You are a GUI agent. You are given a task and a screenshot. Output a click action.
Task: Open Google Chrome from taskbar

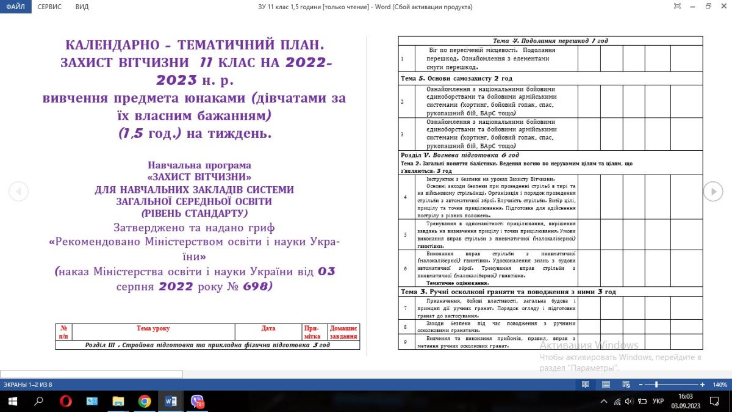pos(145,401)
